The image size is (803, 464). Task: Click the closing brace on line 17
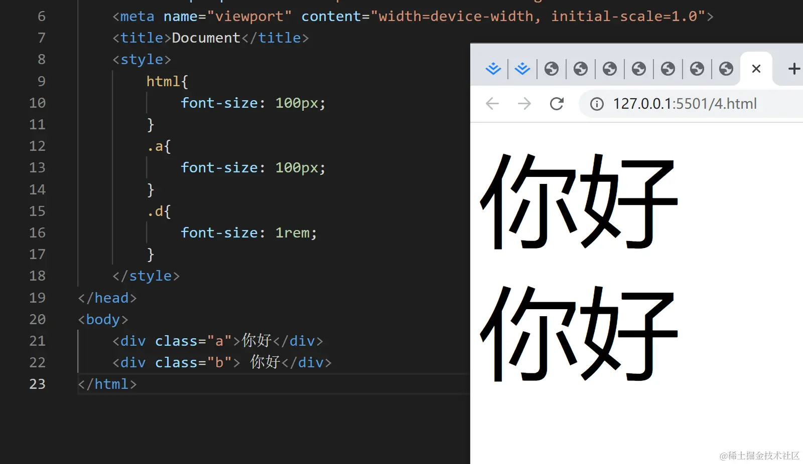150,255
